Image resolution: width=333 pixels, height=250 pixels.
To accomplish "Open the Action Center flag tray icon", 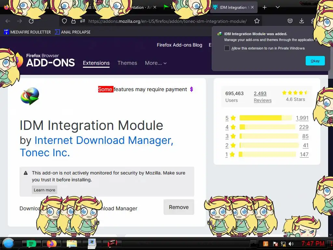I will [275, 244].
